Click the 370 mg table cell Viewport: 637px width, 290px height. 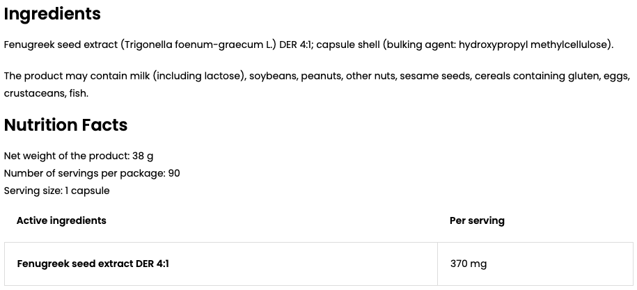tap(535, 264)
